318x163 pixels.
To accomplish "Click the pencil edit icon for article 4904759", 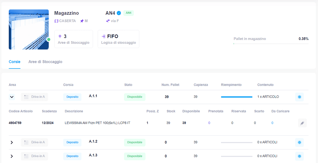I will tap(302, 123).
